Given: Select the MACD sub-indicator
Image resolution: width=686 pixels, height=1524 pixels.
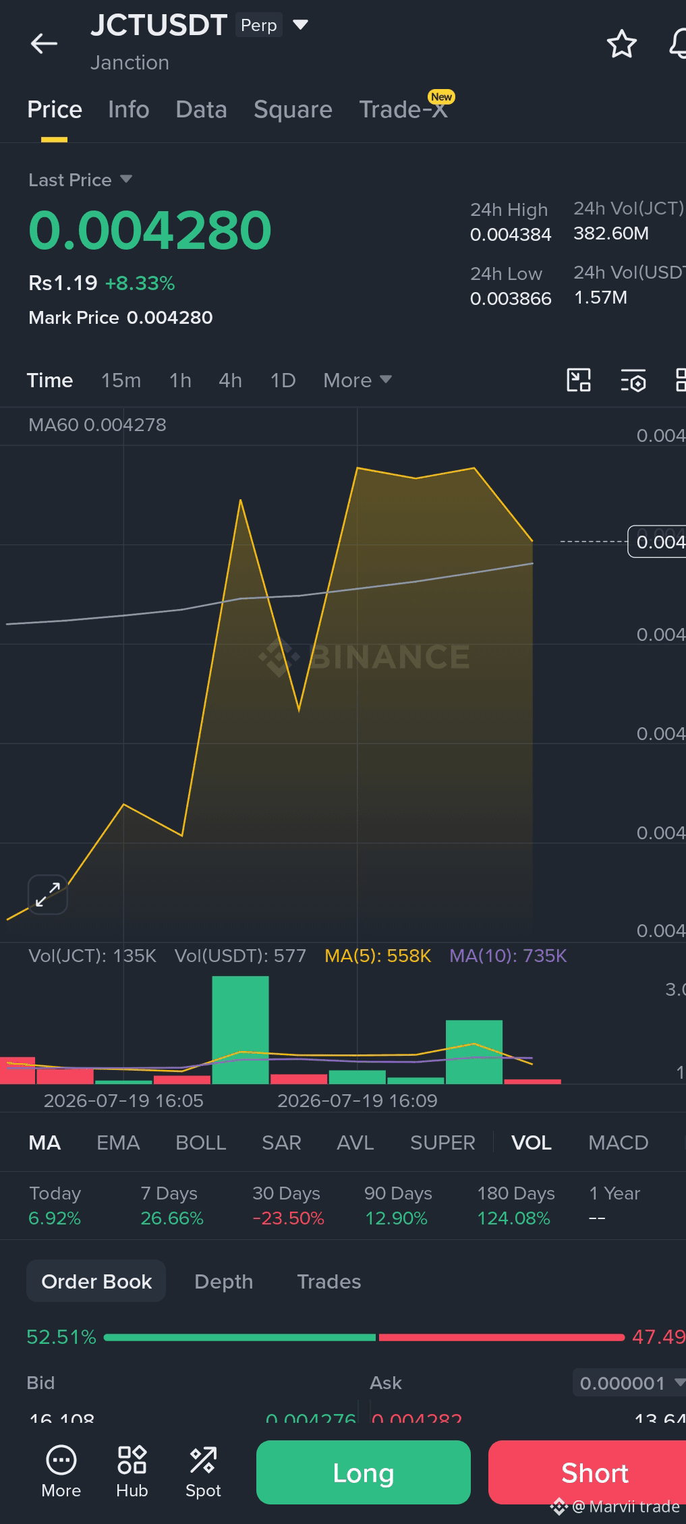Looking at the screenshot, I should (618, 1143).
